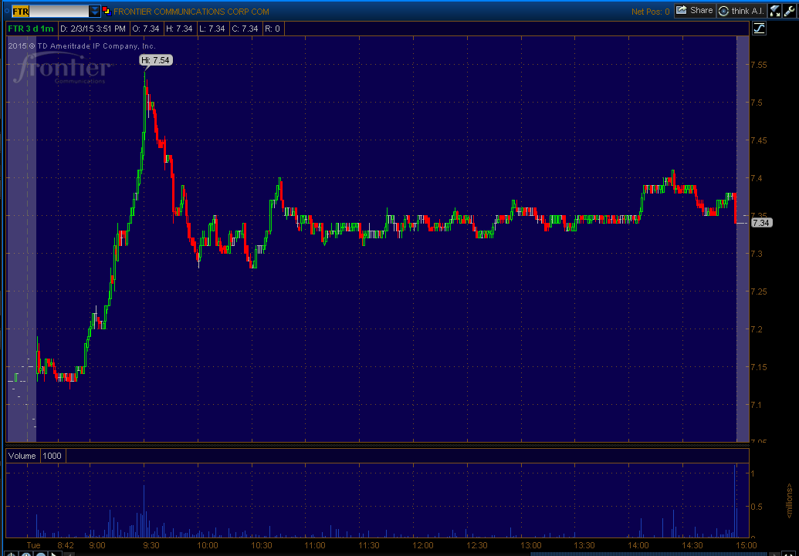Click the 9:30 time axis label

coord(151,544)
